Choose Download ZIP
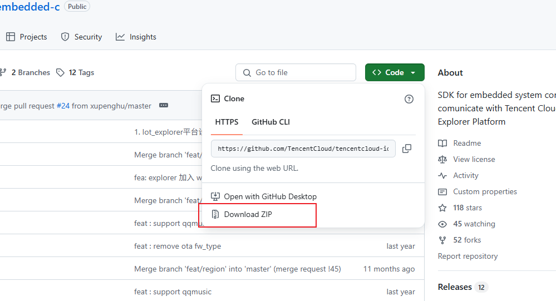The width and height of the screenshot is (556, 301). 248,214
